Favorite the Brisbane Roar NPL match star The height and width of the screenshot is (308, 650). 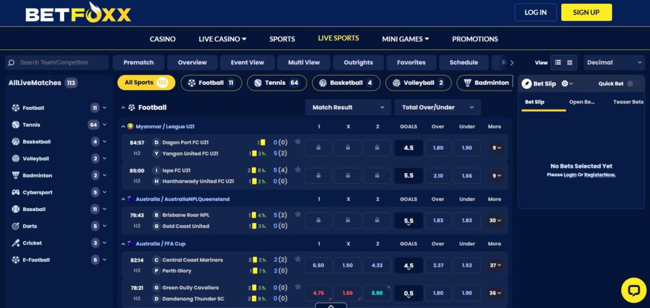coord(298,214)
